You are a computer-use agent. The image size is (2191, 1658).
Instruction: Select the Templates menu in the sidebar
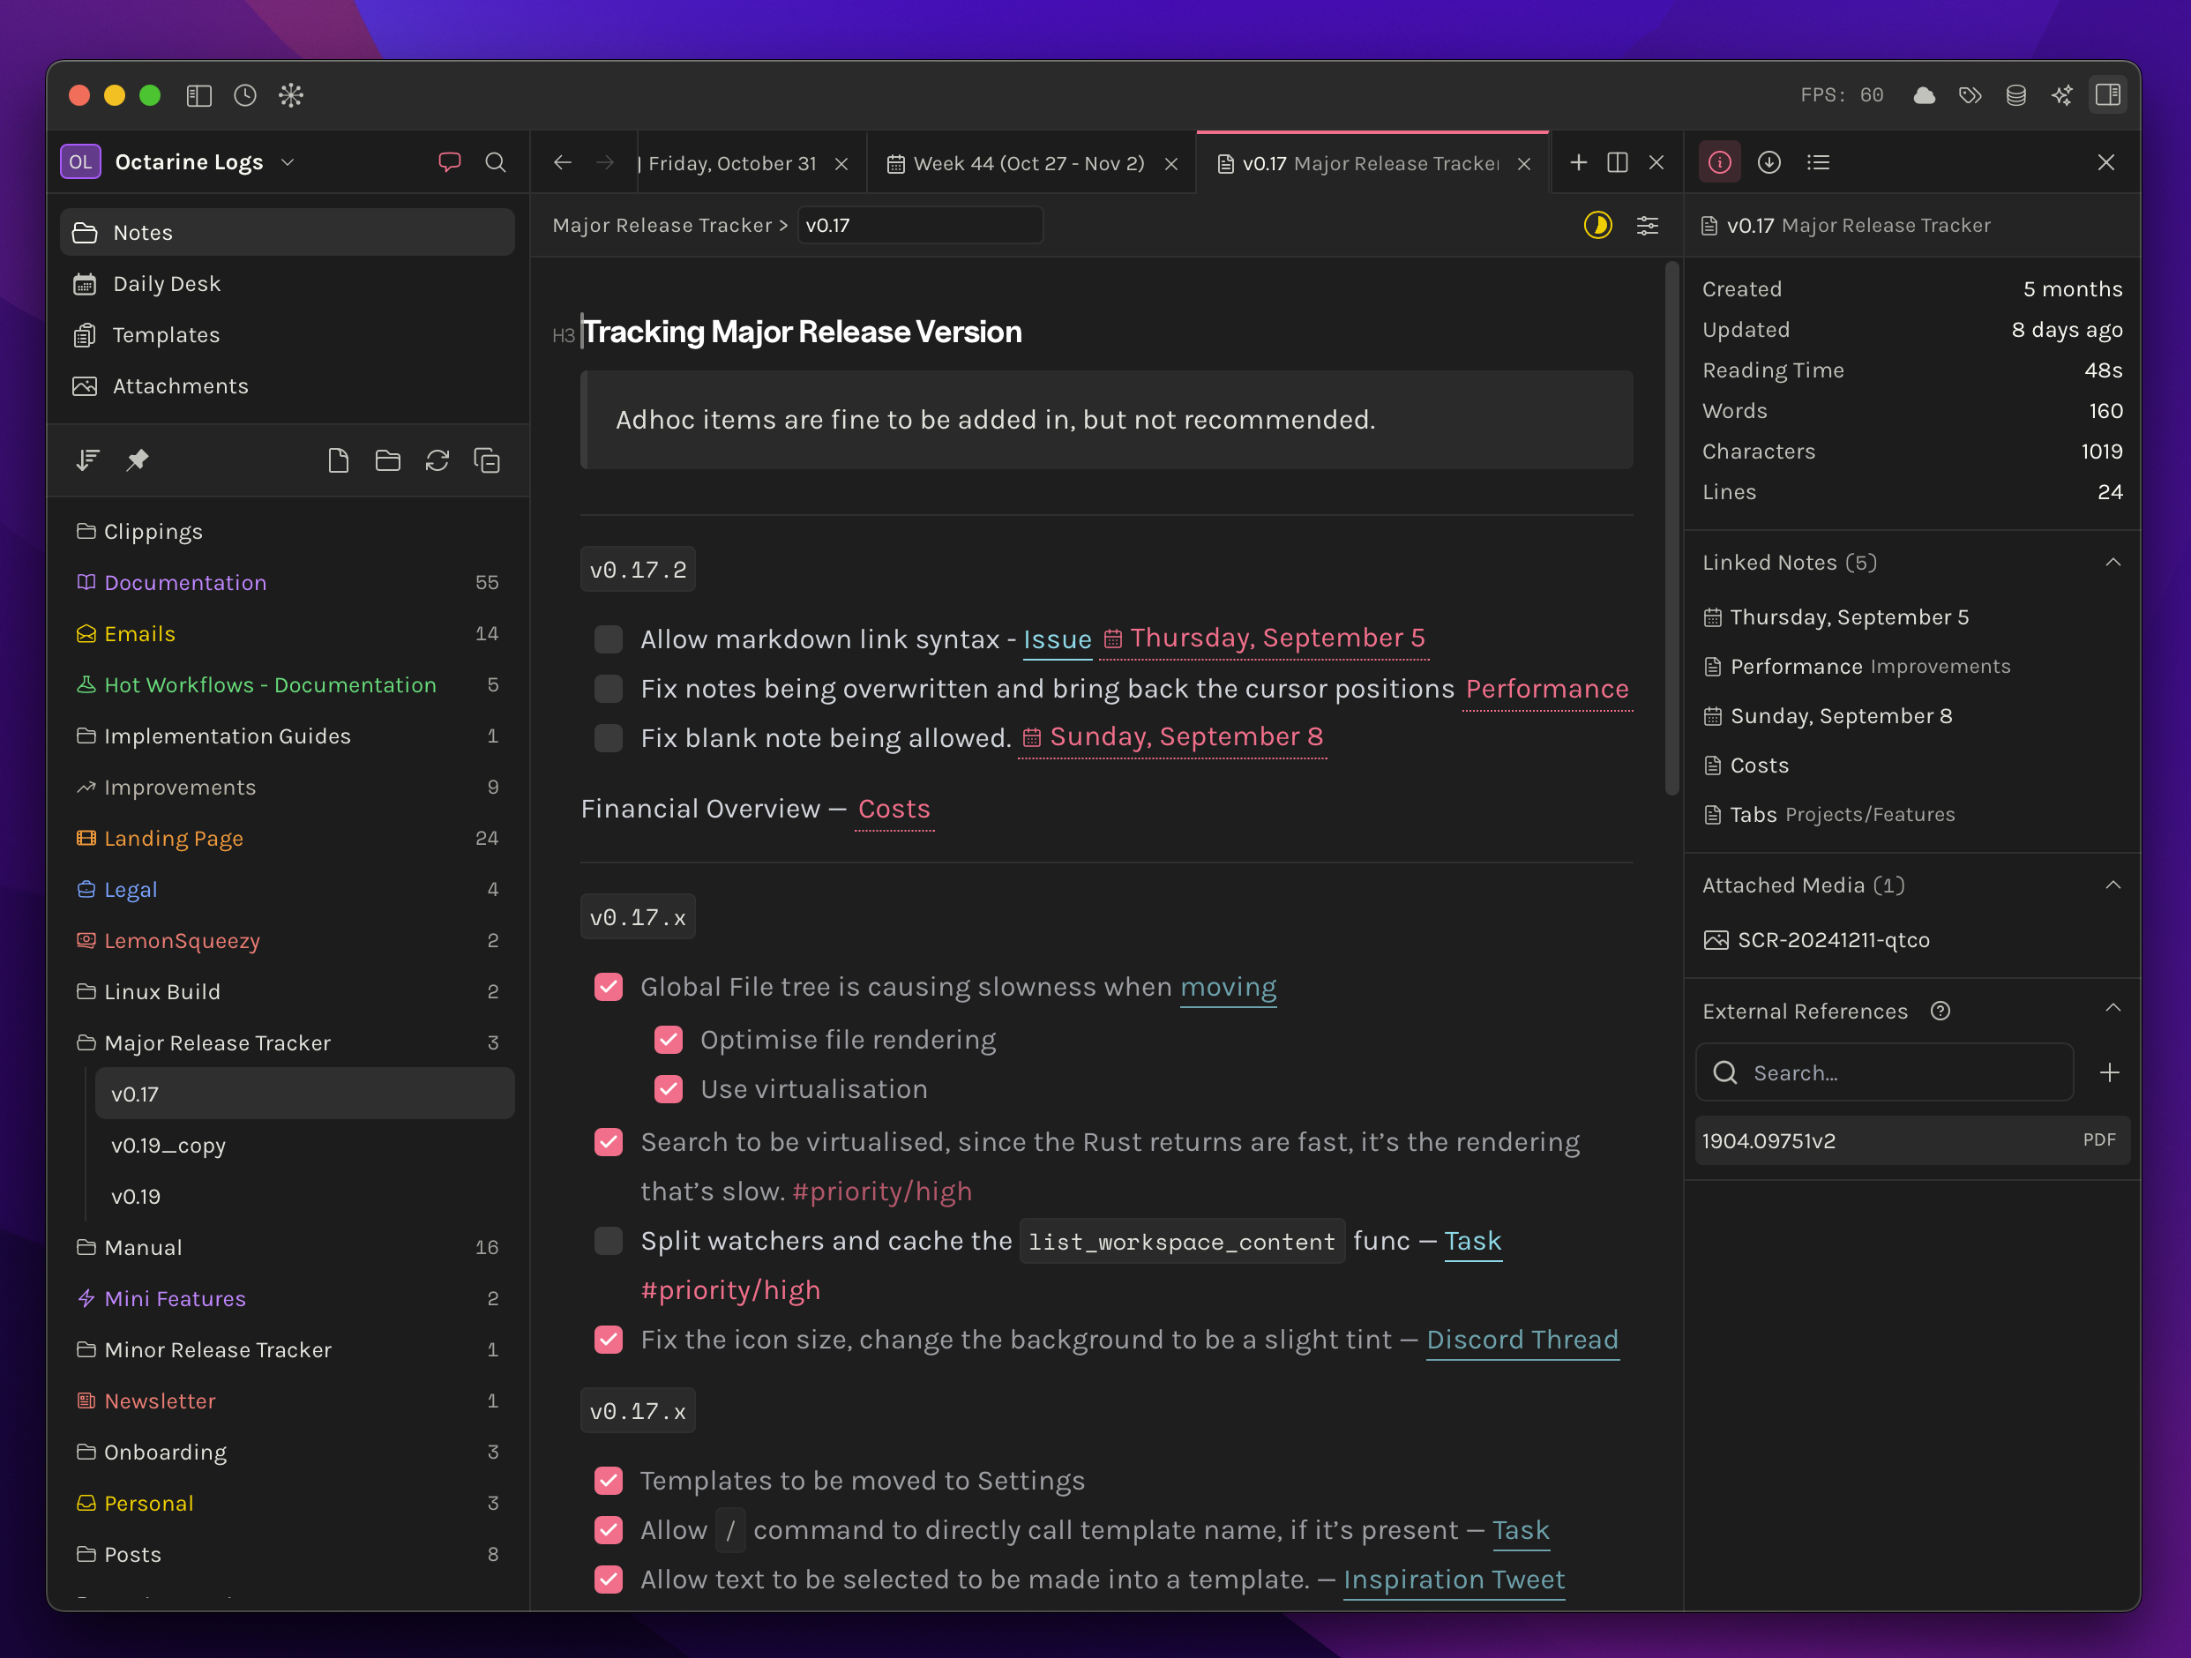pos(166,335)
